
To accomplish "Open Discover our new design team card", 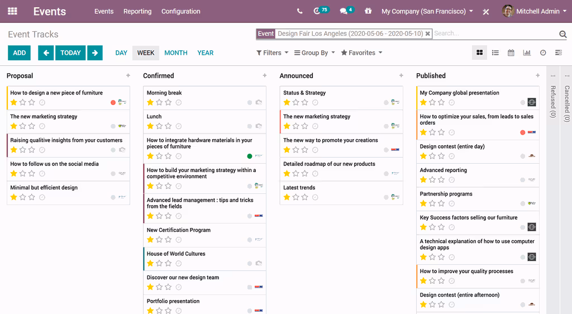I will (204, 282).
